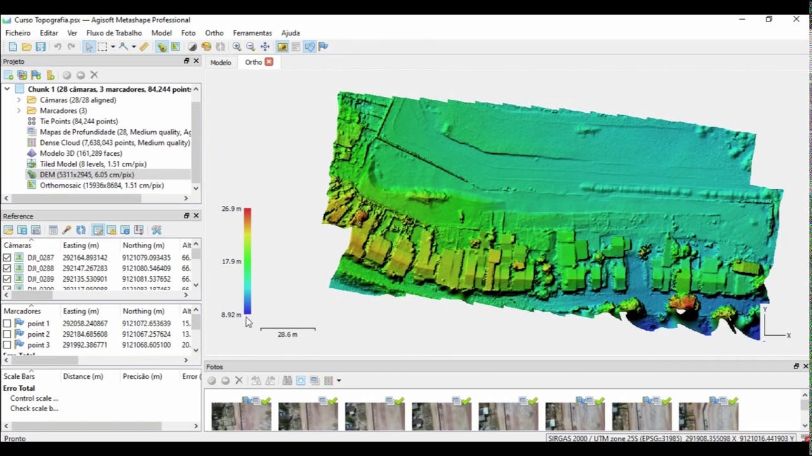812x456 pixels.
Task: Click the Update transform refresh icon in Reference
Action: (x=81, y=230)
